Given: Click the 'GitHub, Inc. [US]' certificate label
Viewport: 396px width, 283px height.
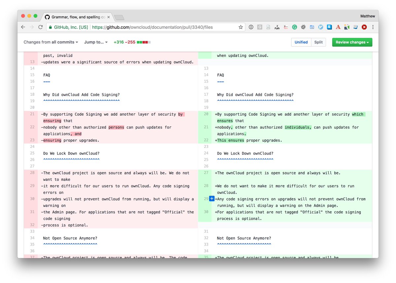Looking at the screenshot, I should [71, 27].
